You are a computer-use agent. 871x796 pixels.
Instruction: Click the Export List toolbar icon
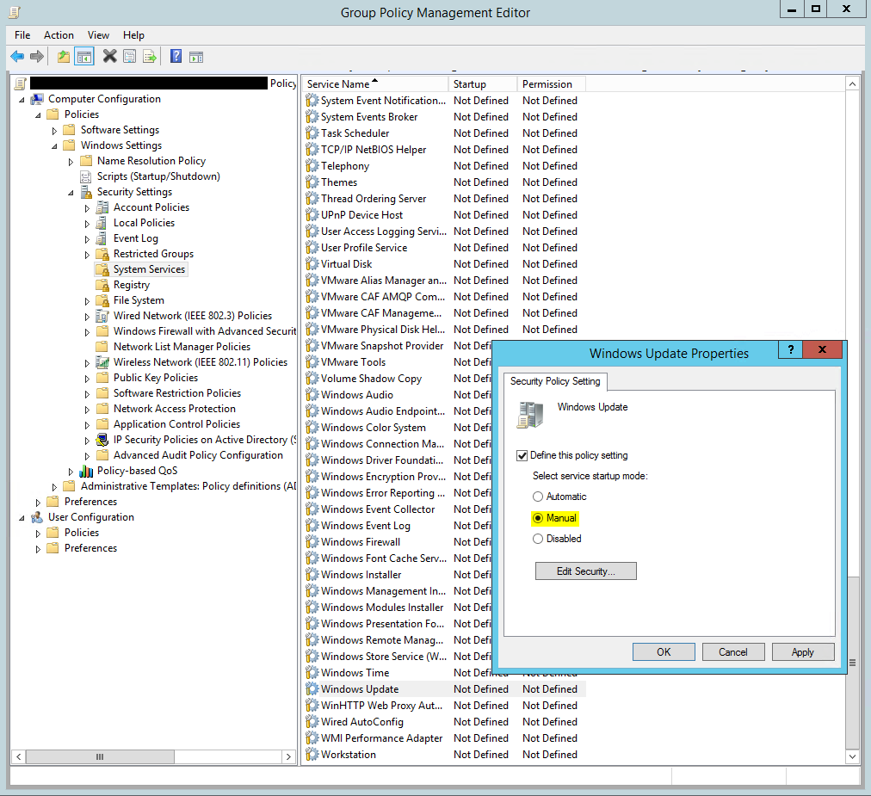(151, 56)
